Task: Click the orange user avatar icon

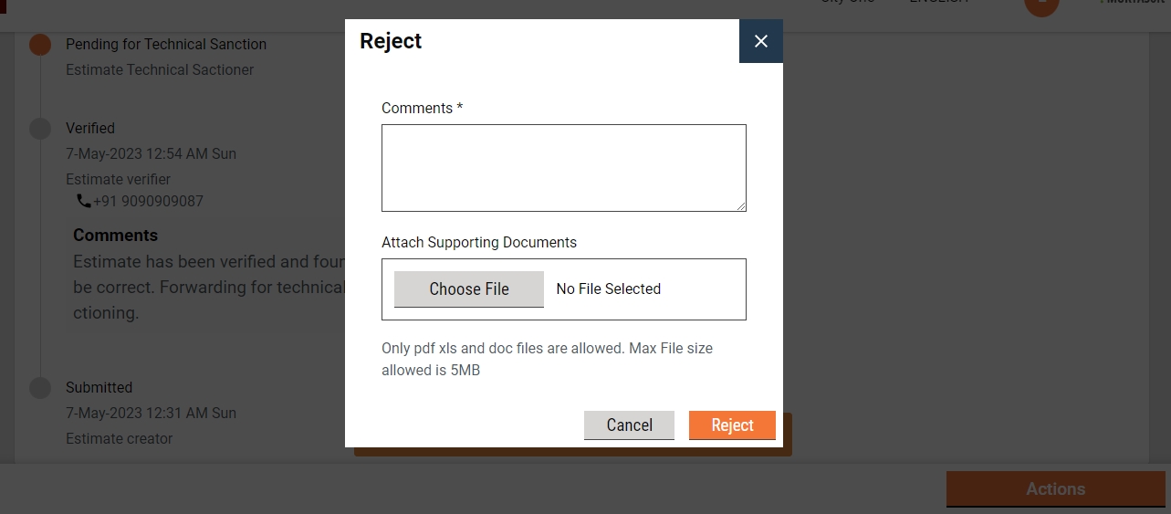Action: pyautogui.click(x=1041, y=5)
